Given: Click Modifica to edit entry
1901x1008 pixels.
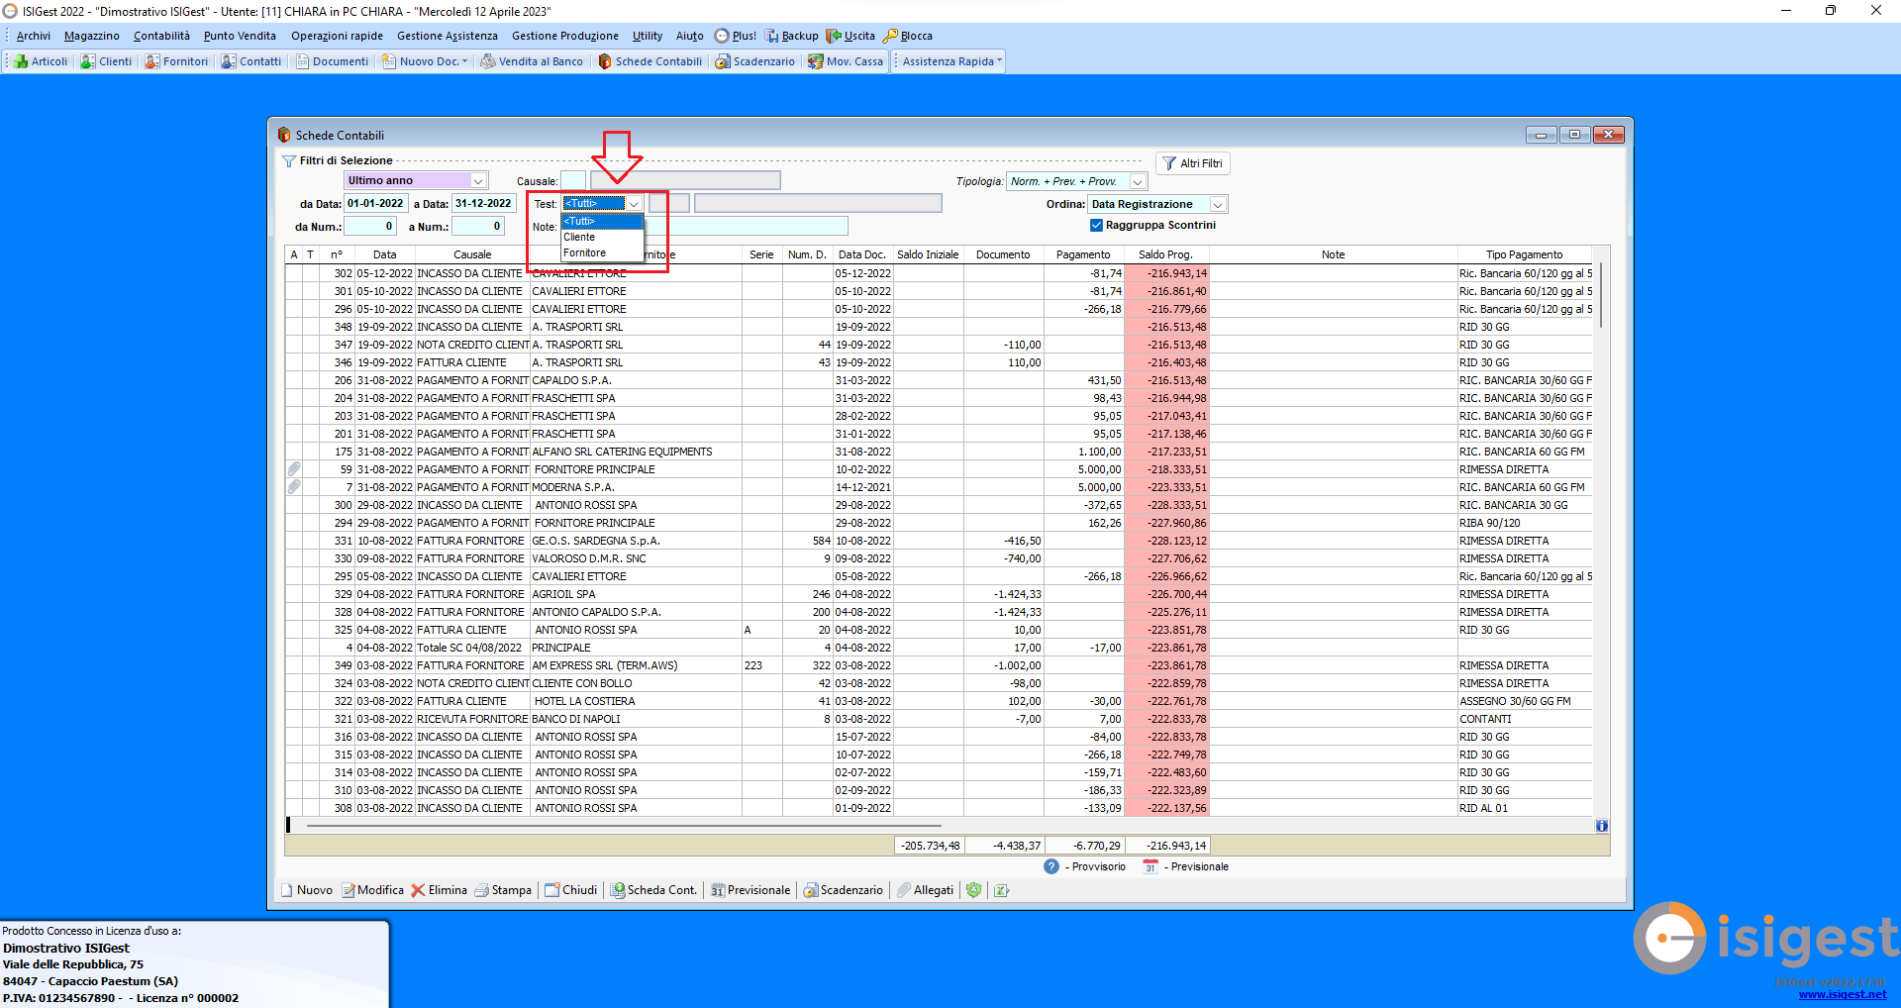Looking at the screenshot, I should click(x=373, y=890).
